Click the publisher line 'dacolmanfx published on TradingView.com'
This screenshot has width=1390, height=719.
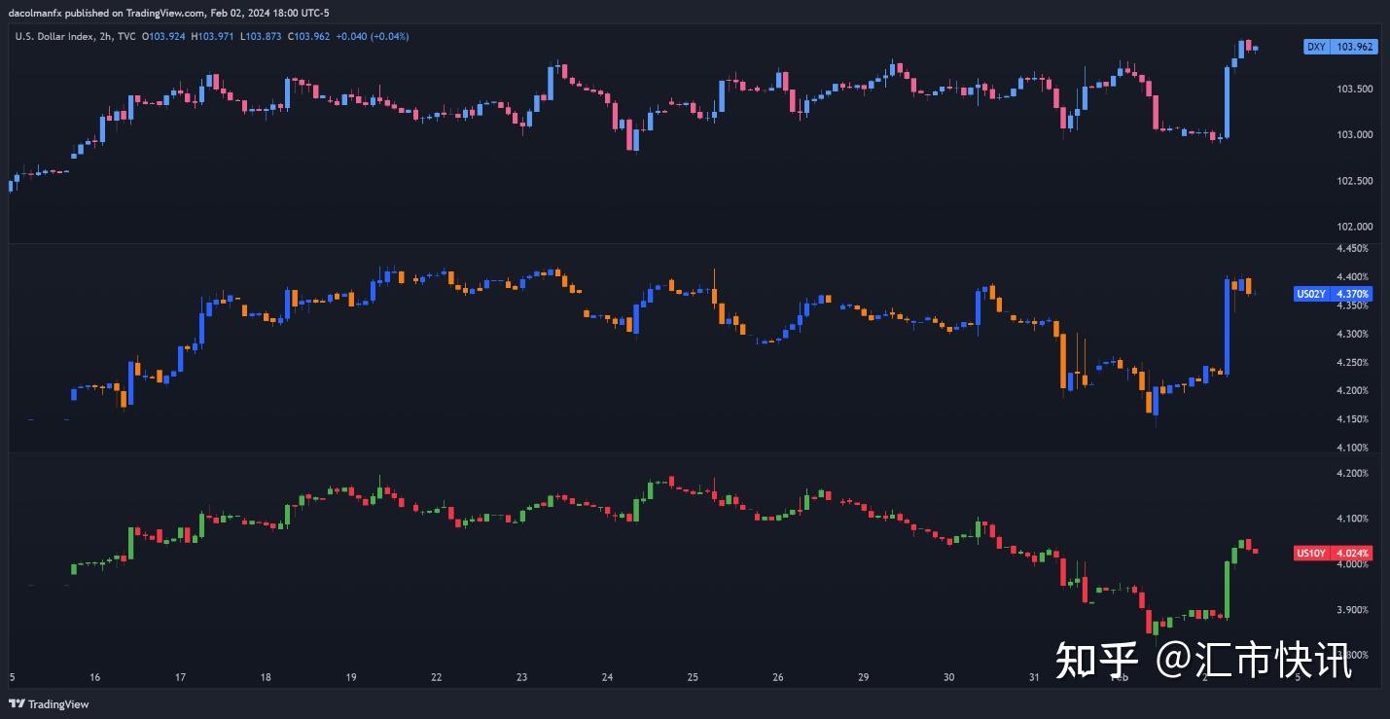click(107, 13)
